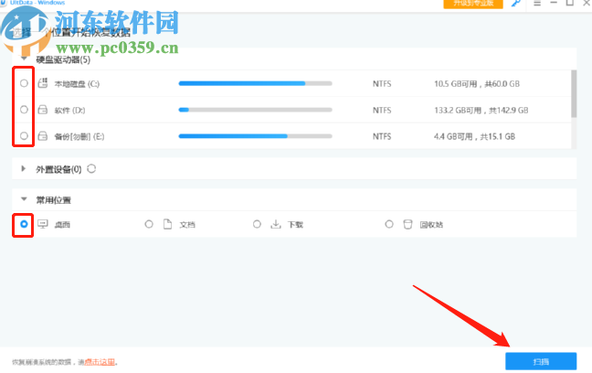Refresh the external devices list
This screenshot has height=373, width=592.
point(91,168)
